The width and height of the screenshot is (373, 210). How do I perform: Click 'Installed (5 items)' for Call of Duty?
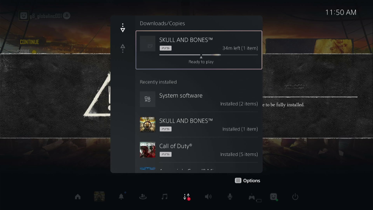click(x=239, y=154)
